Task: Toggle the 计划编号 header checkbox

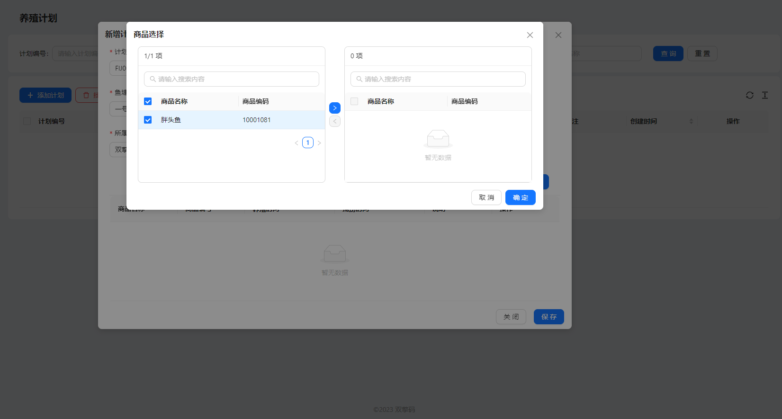Action: tap(27, 121)
